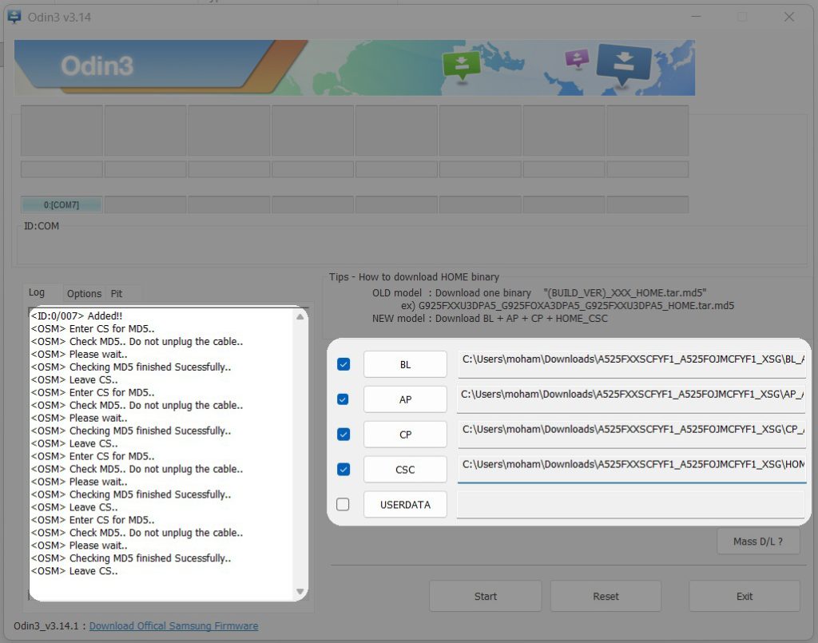Click the "NEW model : Download BL + AP" tip
The image size is (818, 643).
pos(490,318)
